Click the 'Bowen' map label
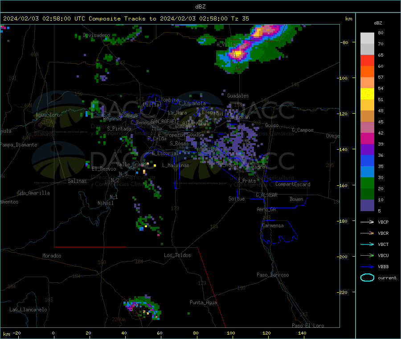This screenshot has width=401, height=339. click(296, 199)
